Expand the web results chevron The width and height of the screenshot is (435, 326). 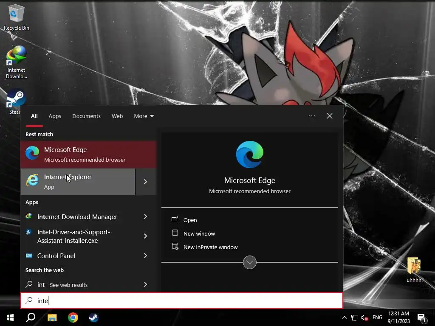[x=145, y=284]
